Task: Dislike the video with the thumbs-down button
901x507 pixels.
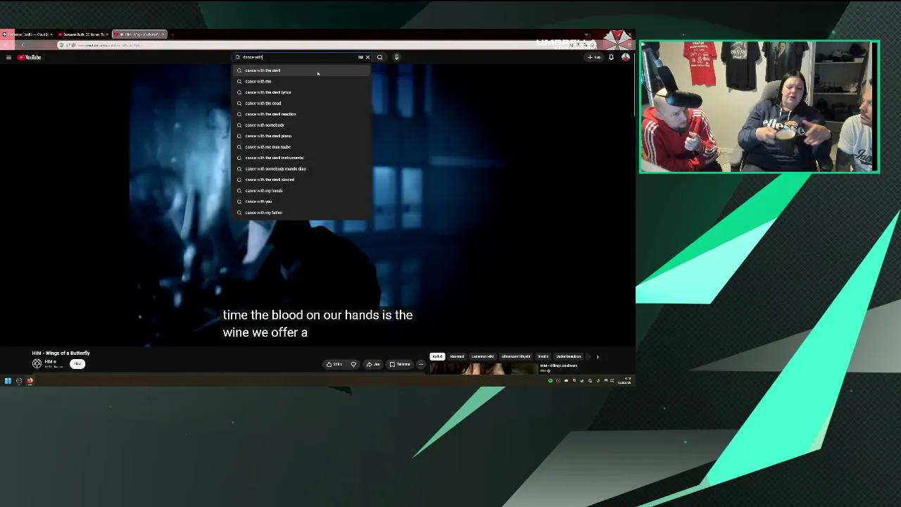Action: (x=353, y=364)
